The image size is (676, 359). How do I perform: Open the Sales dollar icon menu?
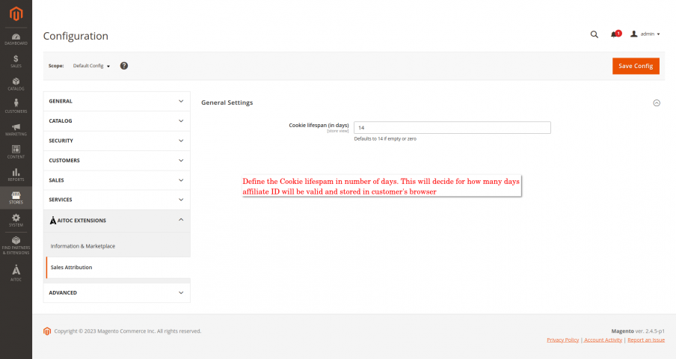[x=16, y=61]
